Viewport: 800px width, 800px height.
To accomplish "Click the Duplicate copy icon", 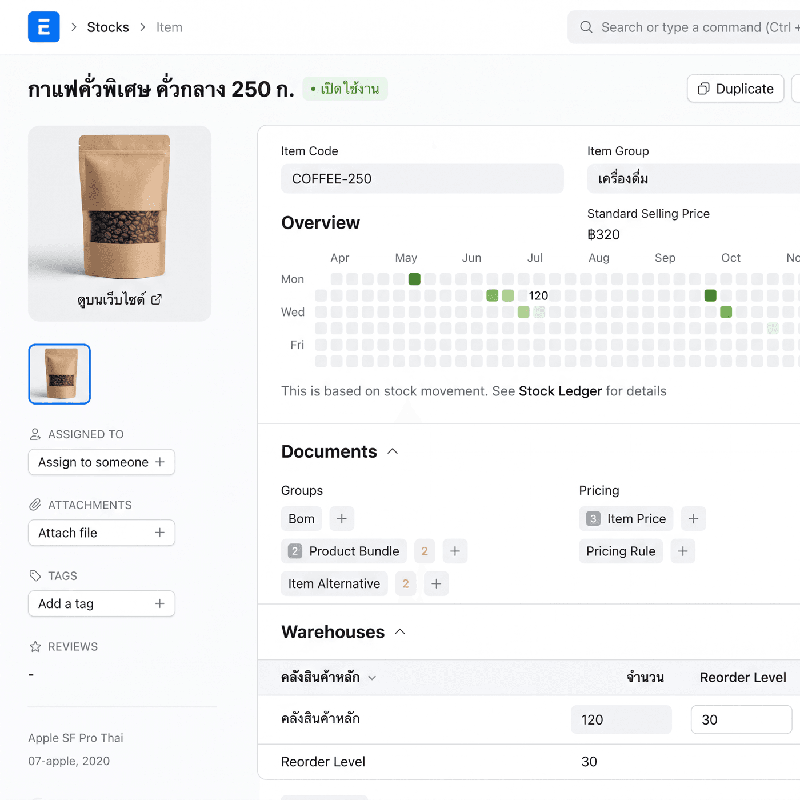I will coord(703,89).
